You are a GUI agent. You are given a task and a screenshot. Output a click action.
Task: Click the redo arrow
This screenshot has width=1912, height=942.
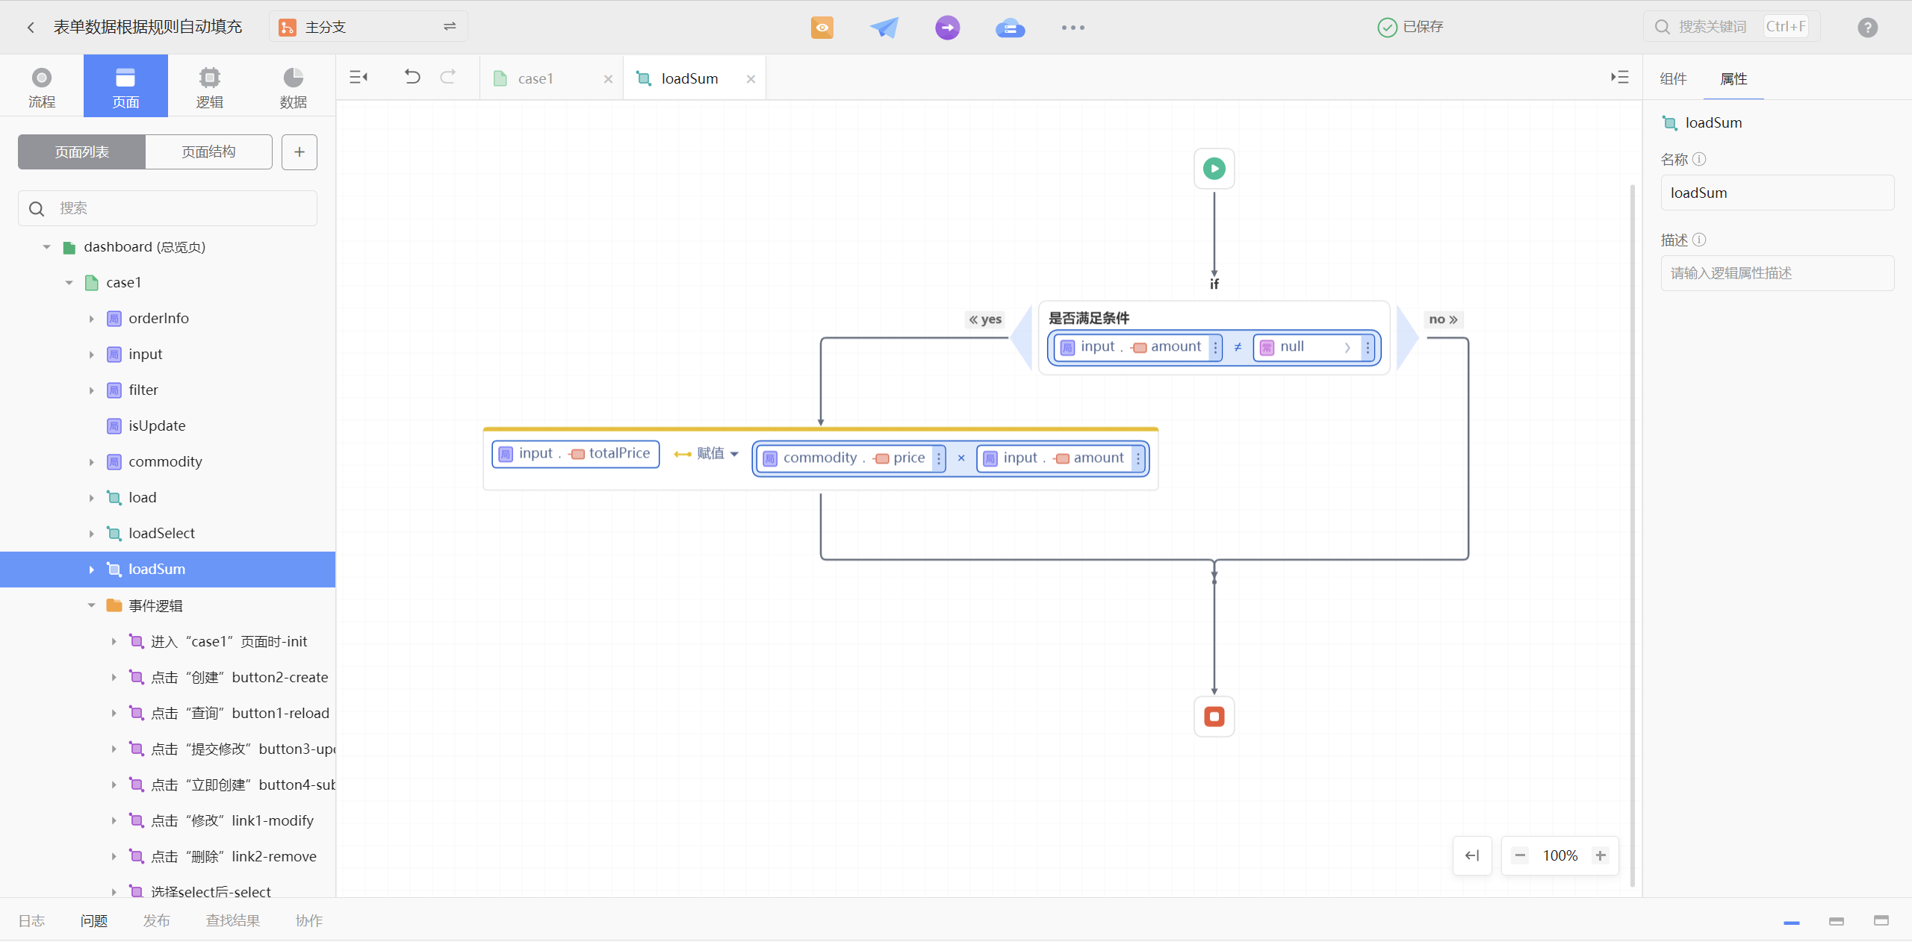[x=448, y=76]
